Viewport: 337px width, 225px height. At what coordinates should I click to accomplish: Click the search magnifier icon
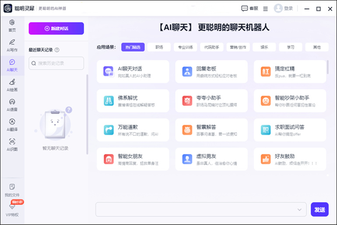(x=34, y=63)
